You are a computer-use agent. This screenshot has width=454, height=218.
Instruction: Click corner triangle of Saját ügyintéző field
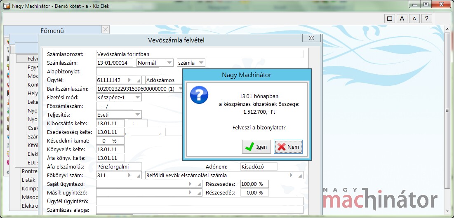[x=200, y=185]
